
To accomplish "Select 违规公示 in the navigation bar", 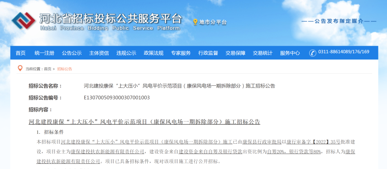I will pos(126,53).
